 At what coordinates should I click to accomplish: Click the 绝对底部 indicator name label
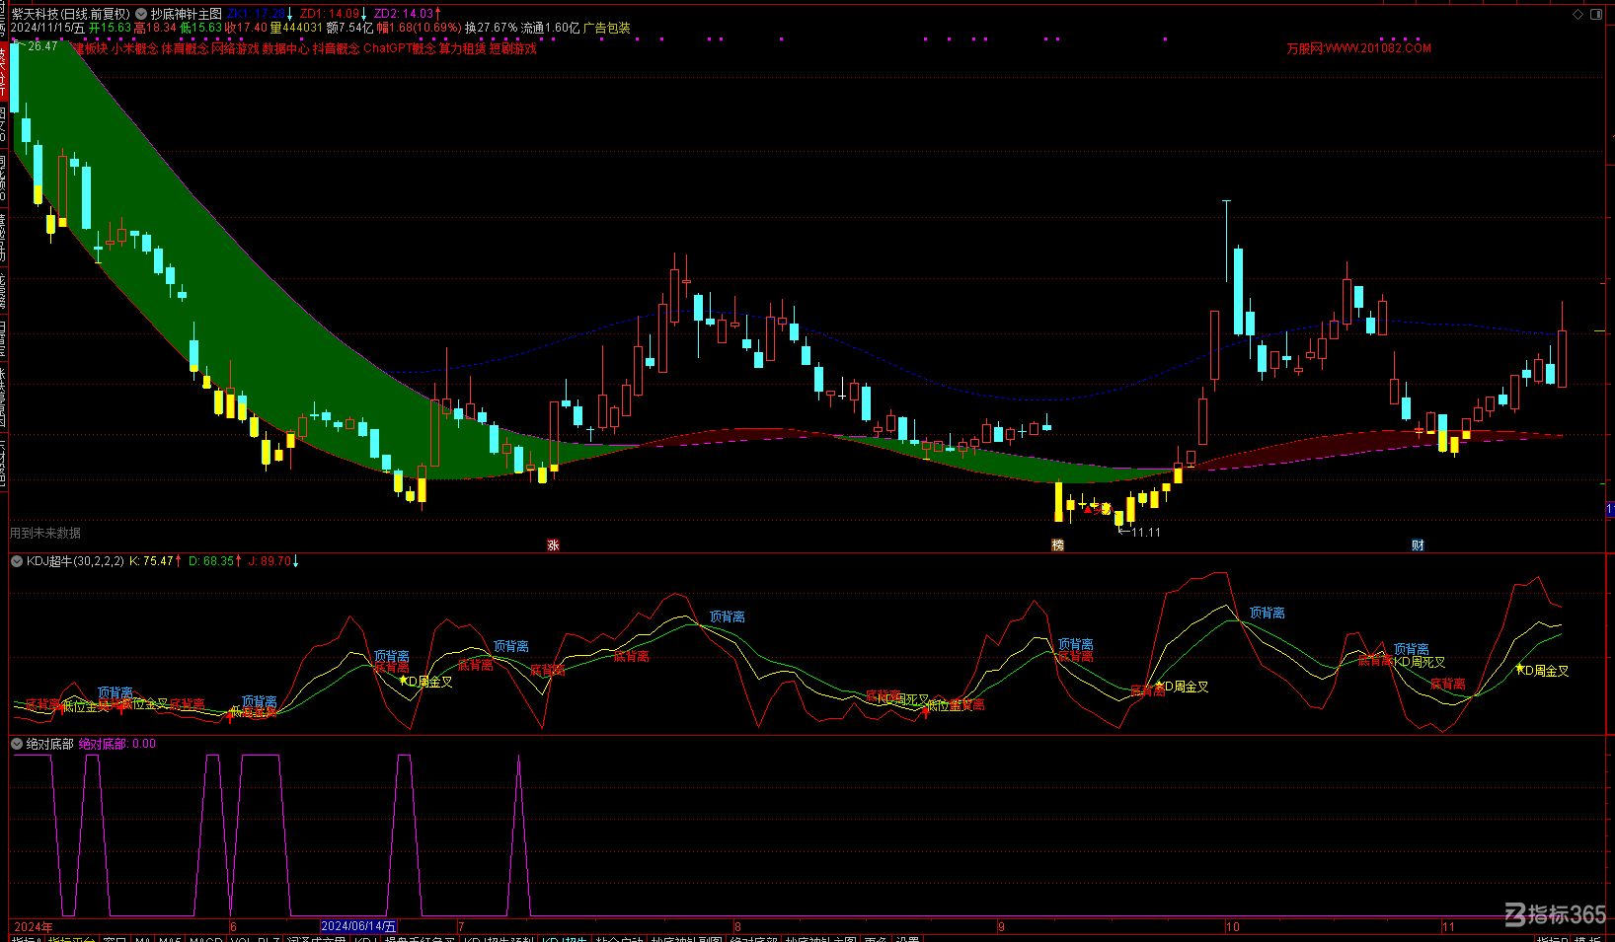[49, 744]
